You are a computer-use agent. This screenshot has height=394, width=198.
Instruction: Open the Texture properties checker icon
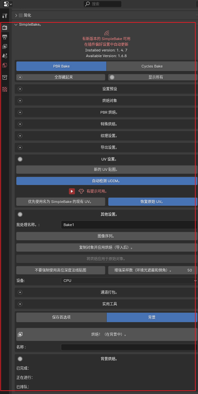point(5,89)
